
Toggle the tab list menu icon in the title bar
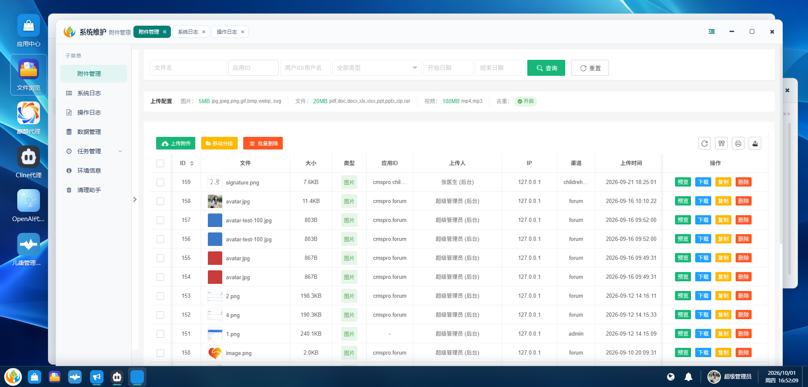coord(712,32)
